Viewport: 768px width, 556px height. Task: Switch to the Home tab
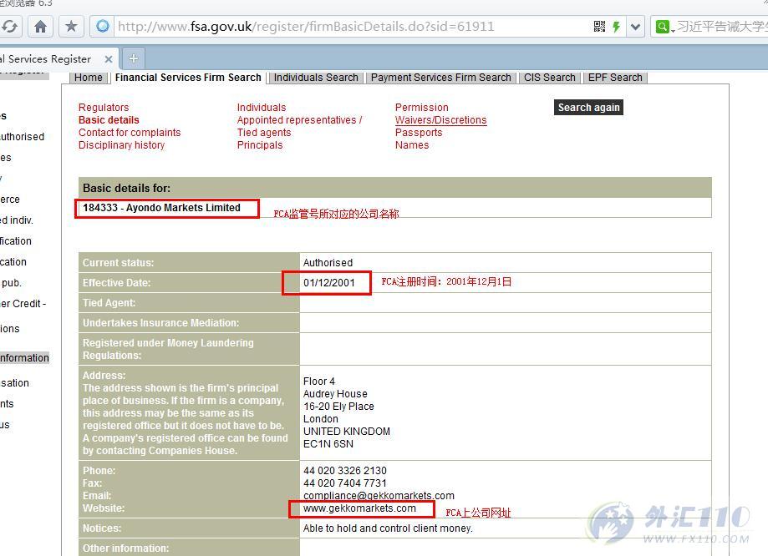coord(89,78)
